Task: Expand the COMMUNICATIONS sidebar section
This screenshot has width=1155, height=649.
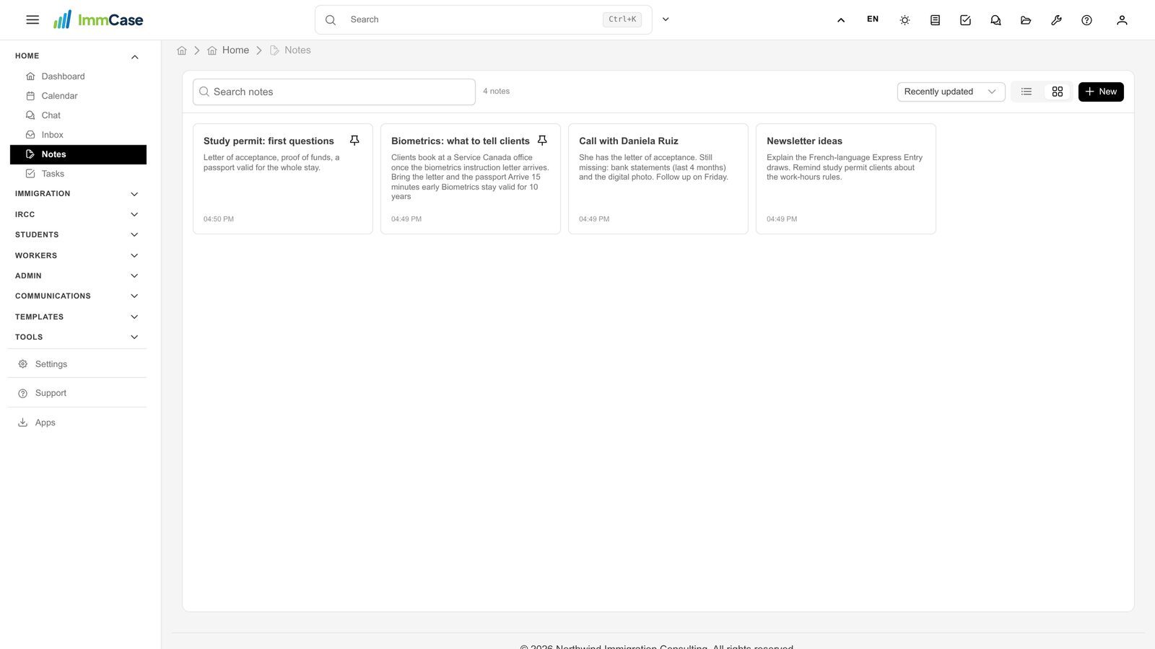Action: [x=77, y=296]
